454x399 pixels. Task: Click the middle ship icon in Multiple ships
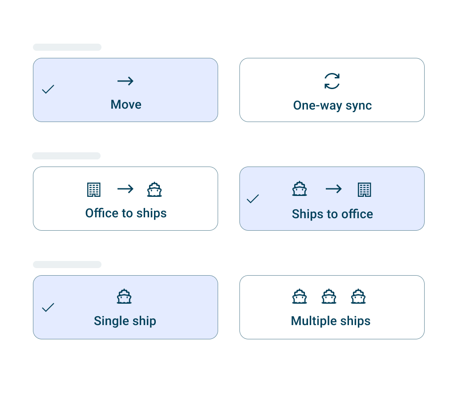pos(329,296)
